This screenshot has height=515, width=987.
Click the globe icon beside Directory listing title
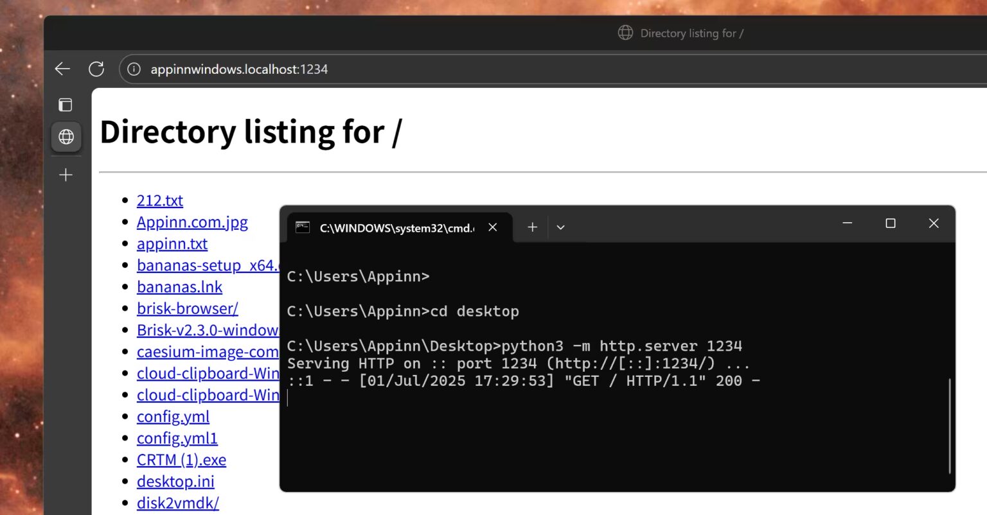[x=625, y=33]
